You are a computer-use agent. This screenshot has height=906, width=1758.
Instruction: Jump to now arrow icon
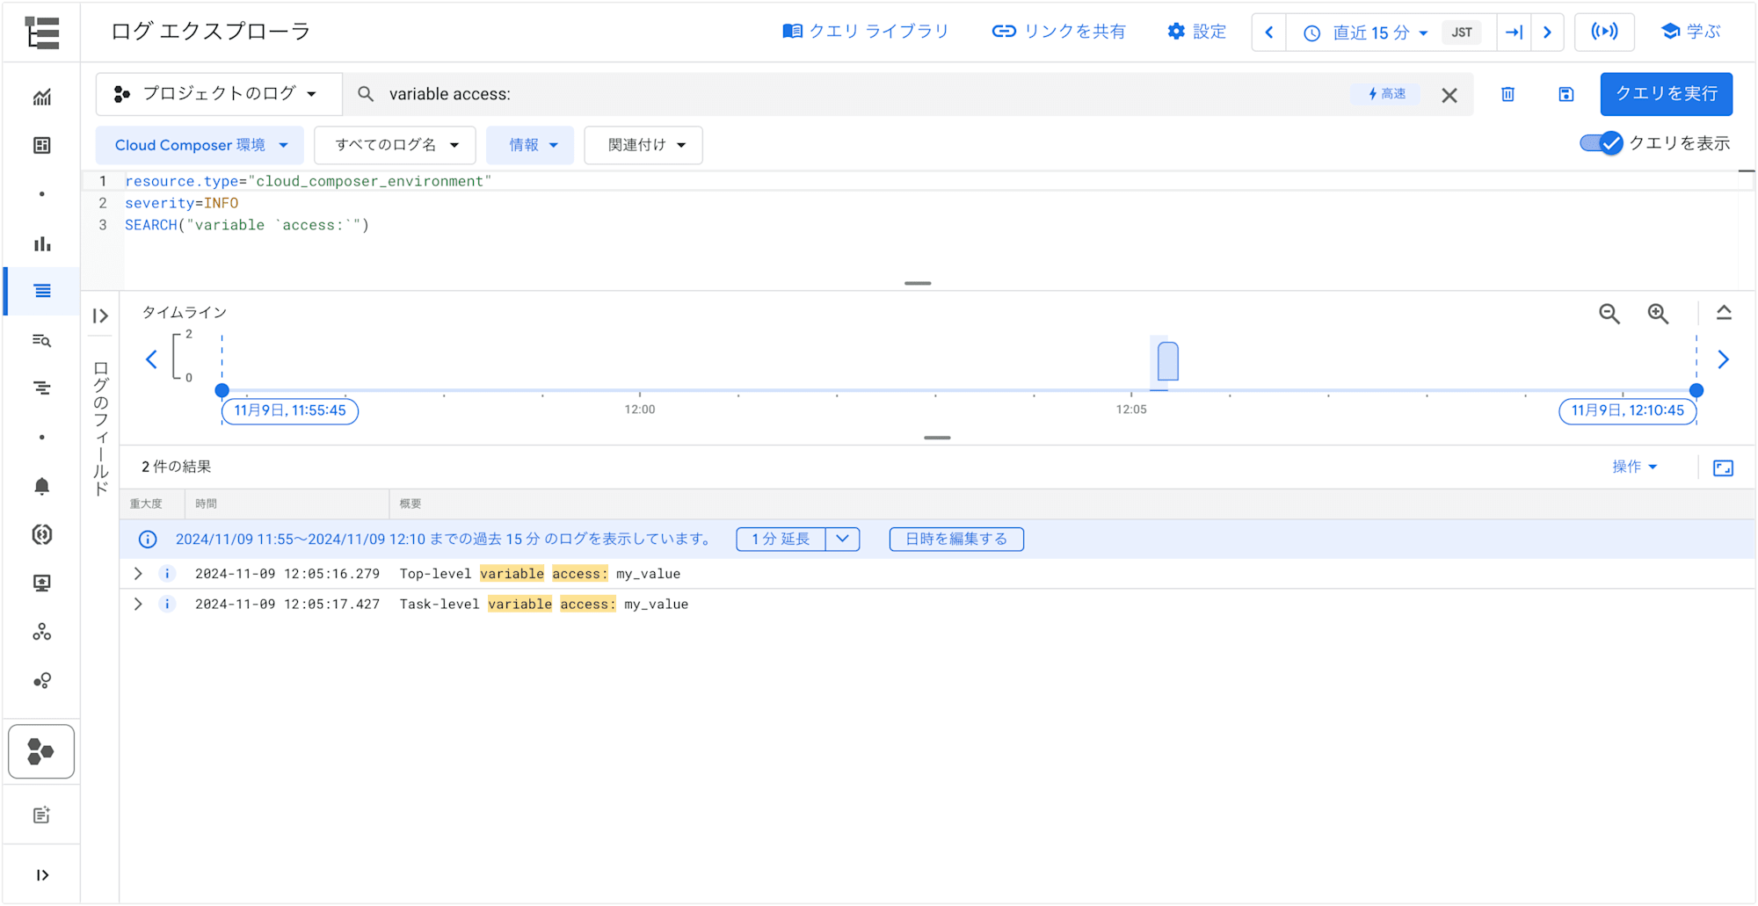click(1514, 33)
